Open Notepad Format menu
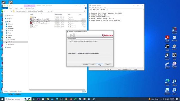Viewport: 180px width, 101px height. point(97,8)
